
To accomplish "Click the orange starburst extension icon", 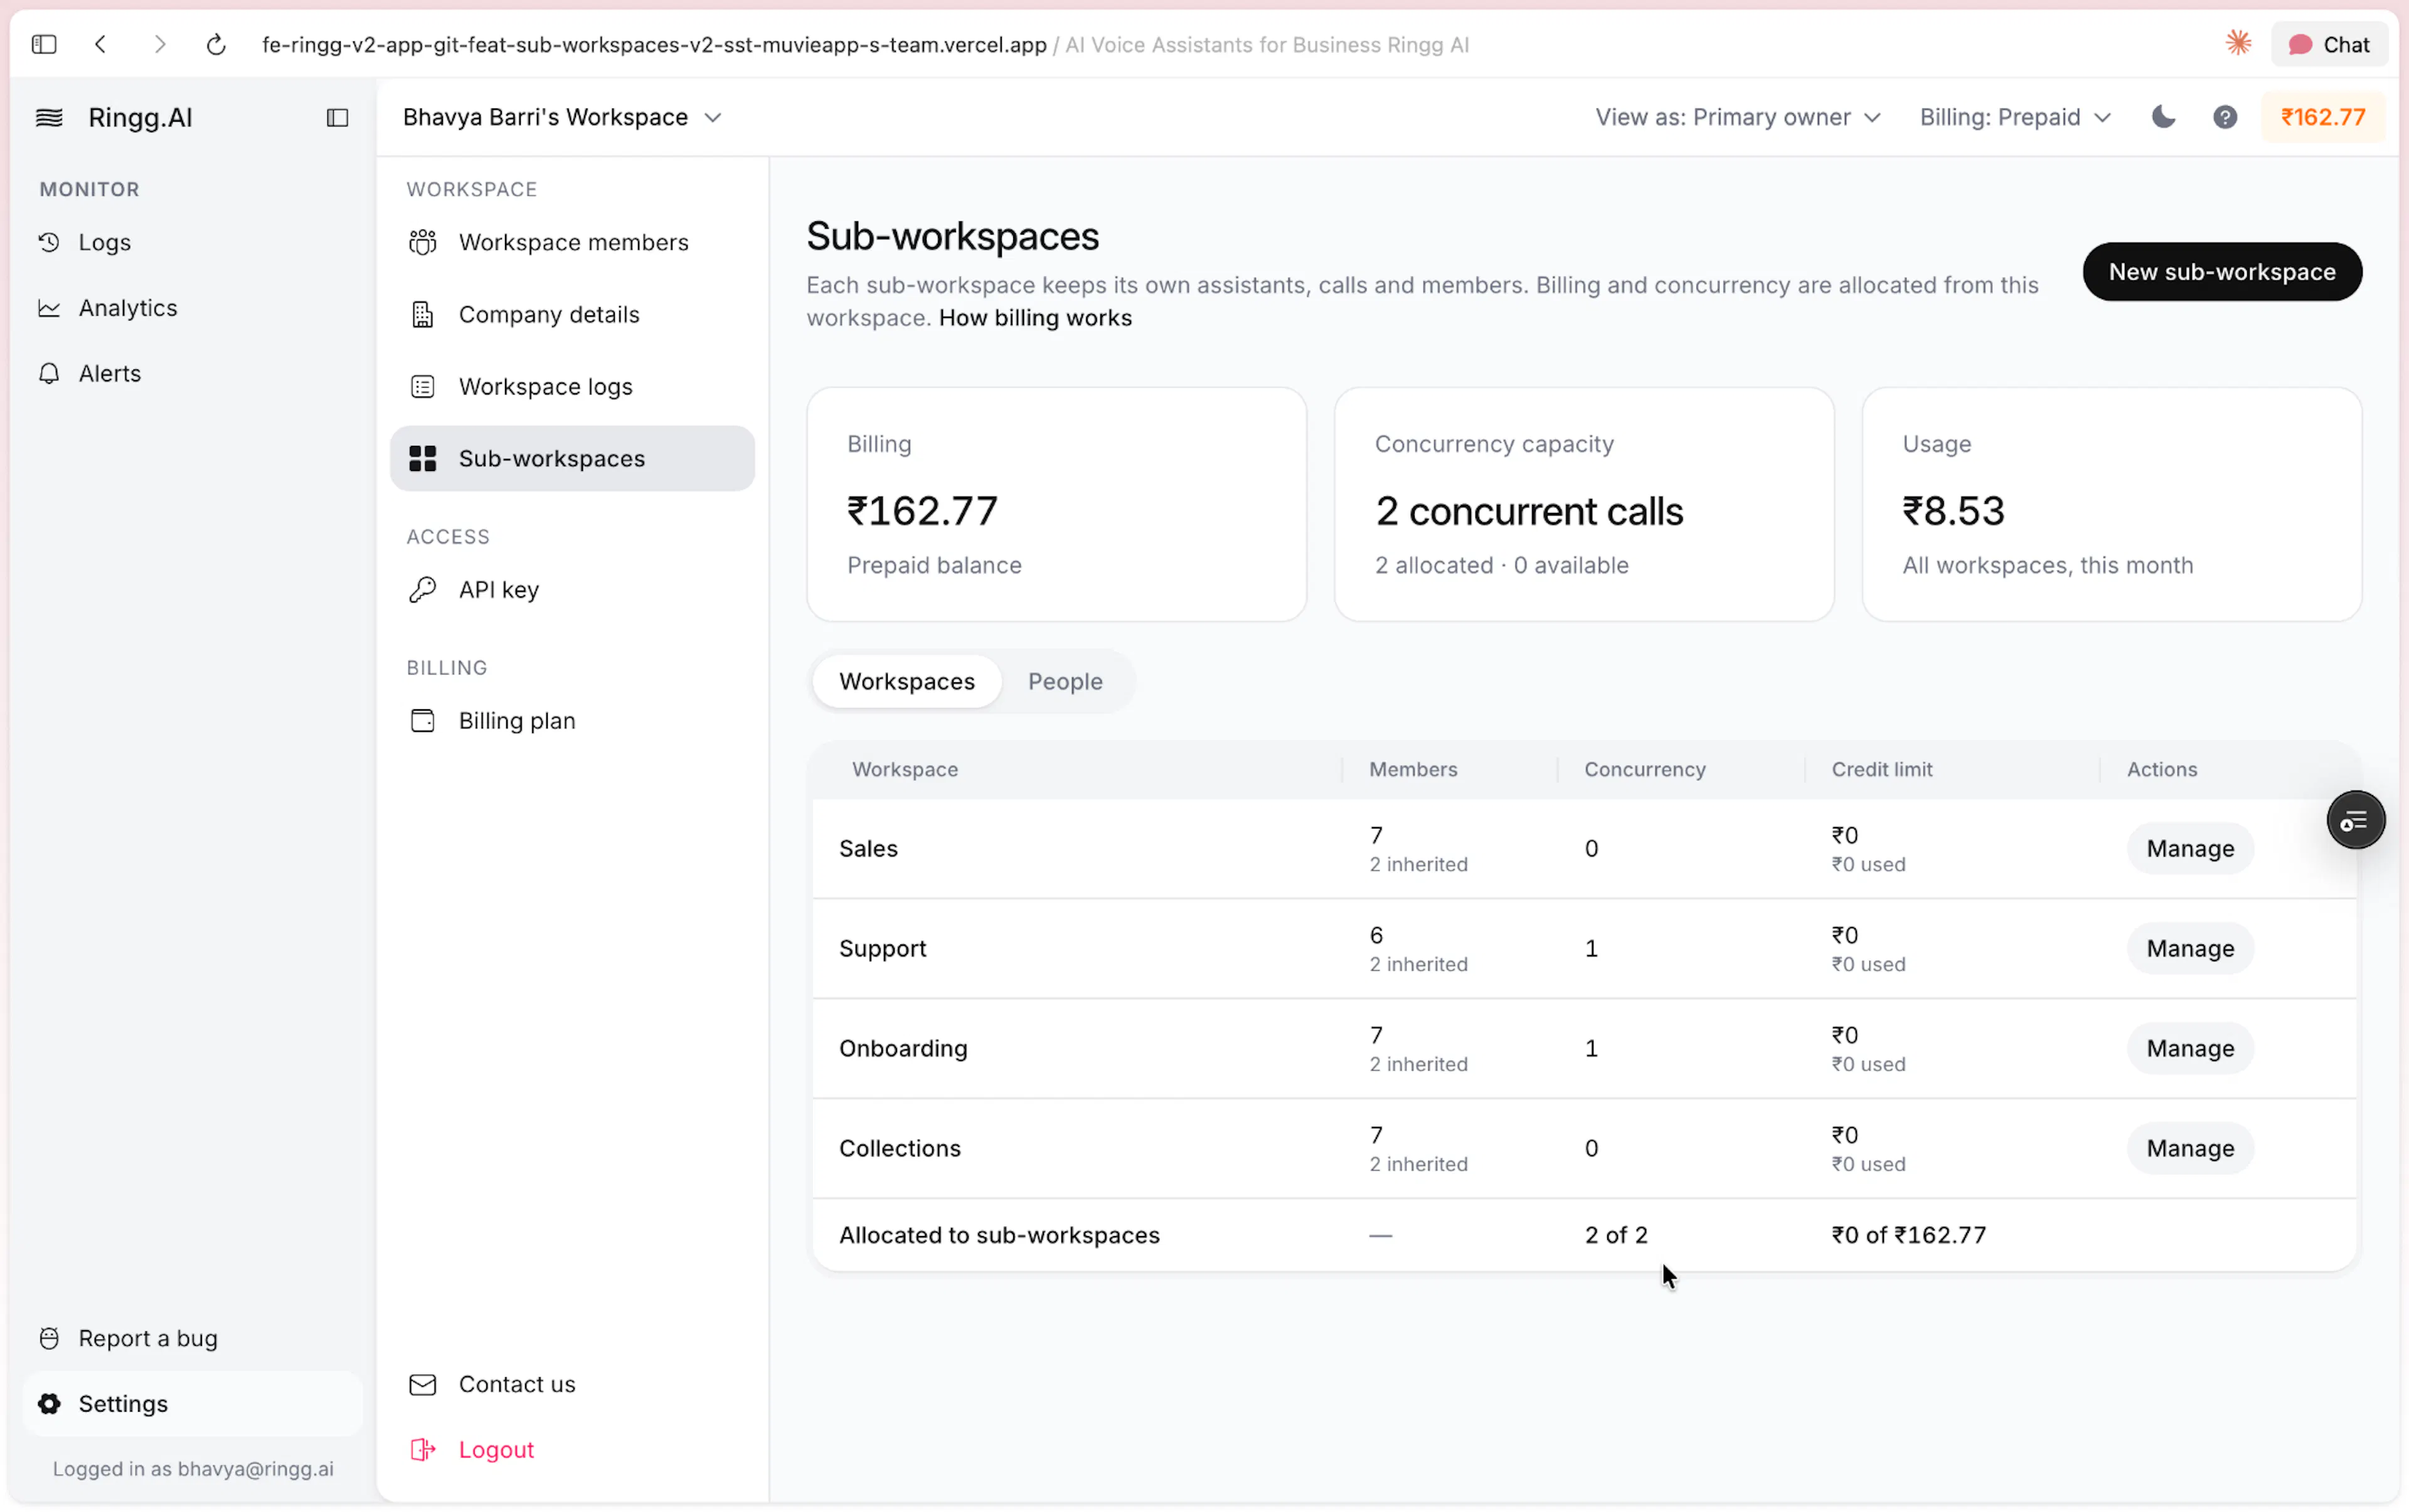I will point(2238,43).
